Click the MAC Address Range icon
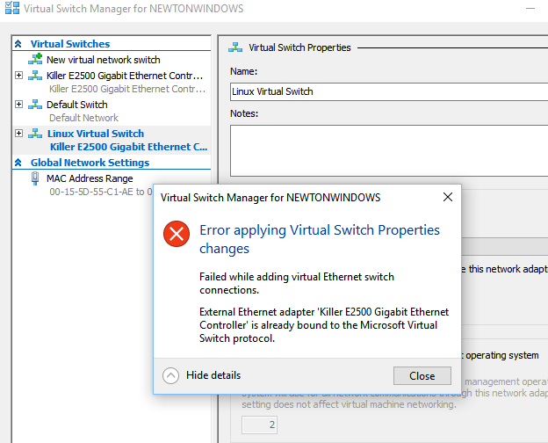Image resolution: width=548 pixels, height=443 pixels. pos(35,178)
